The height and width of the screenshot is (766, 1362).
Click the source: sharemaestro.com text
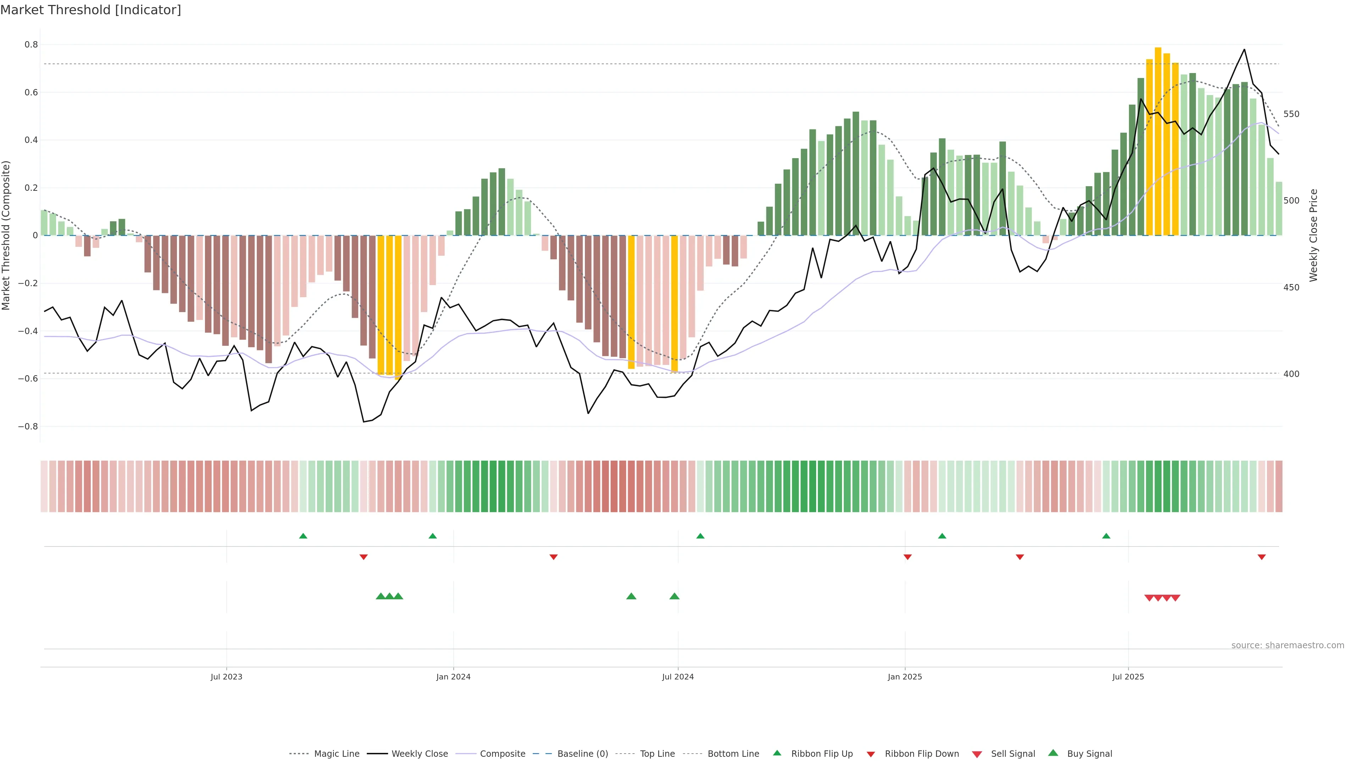[1288, 645]
